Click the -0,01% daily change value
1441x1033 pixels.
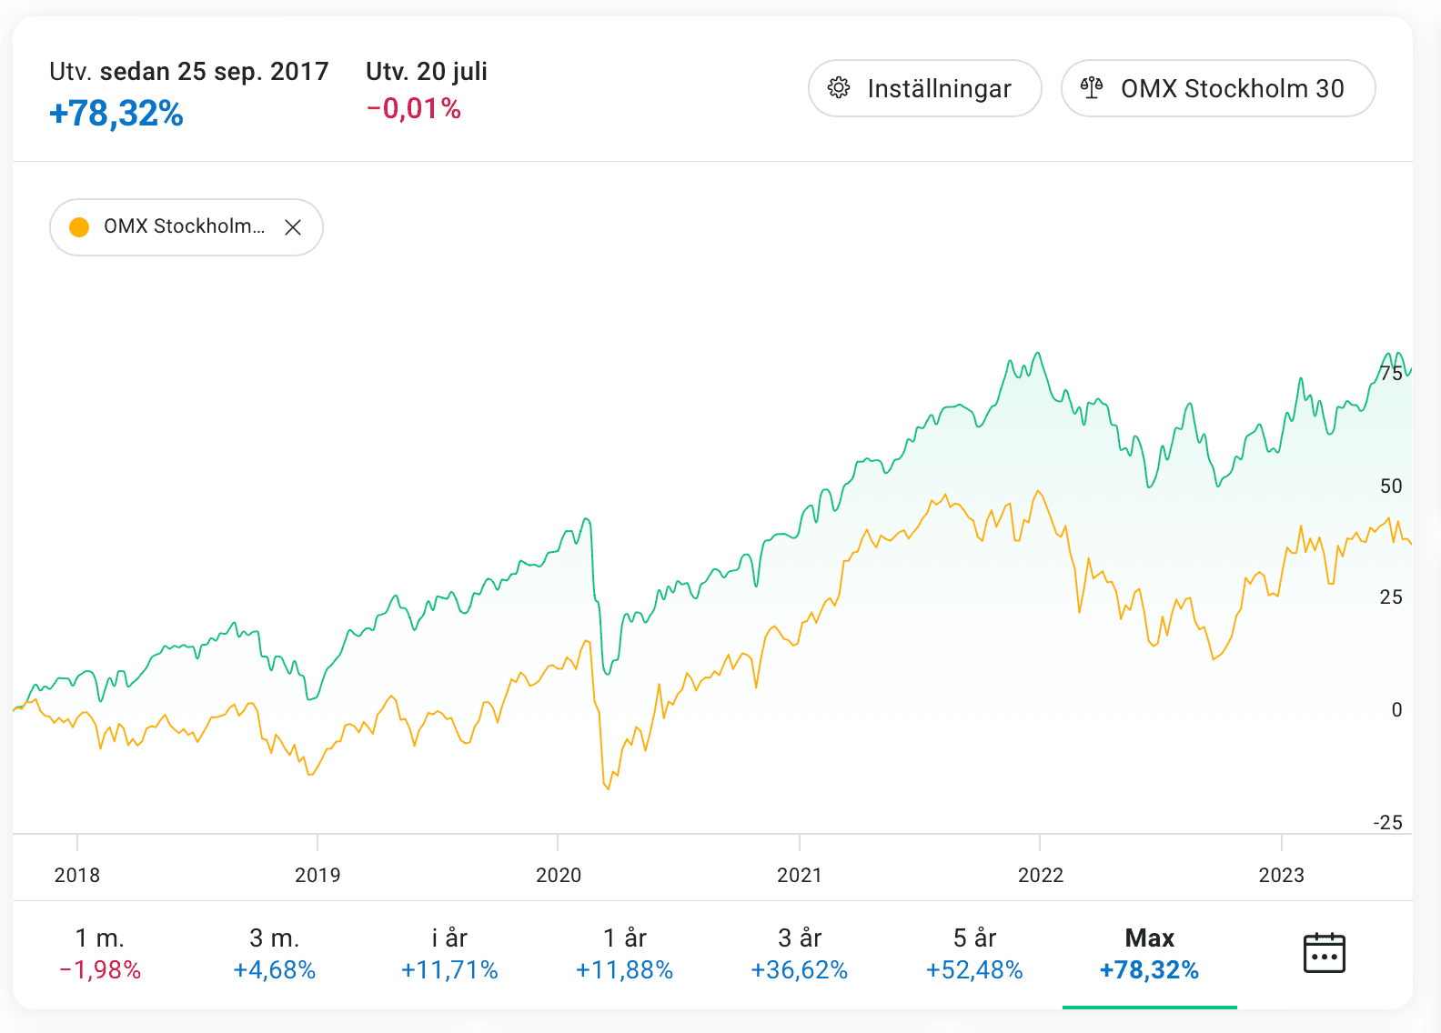point(414,109)
